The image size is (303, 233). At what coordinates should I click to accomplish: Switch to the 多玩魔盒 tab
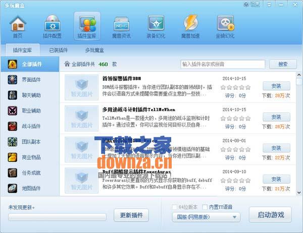tap(94, 50)
